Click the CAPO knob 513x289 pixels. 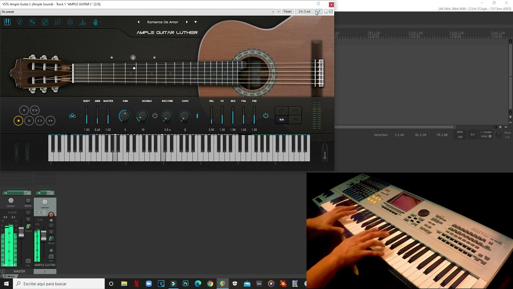tap(184, 116)
